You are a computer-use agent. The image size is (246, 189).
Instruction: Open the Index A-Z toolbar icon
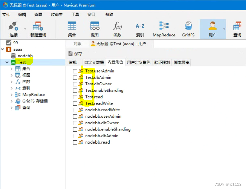click(140, 26)
